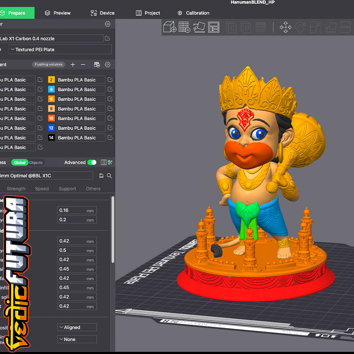Viewport: 354px width, 354px height.
Task: Open the None dropdown
Action: (x=77, y=340)
